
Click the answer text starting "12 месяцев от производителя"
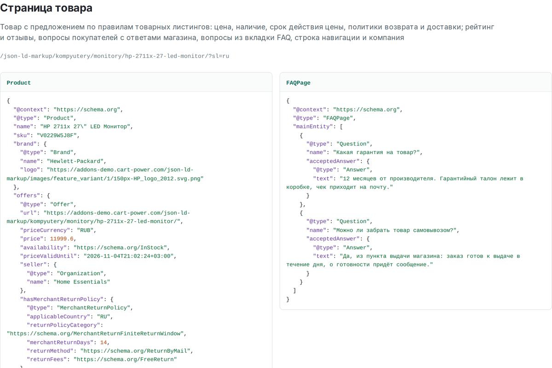click(x=405, y=183)
